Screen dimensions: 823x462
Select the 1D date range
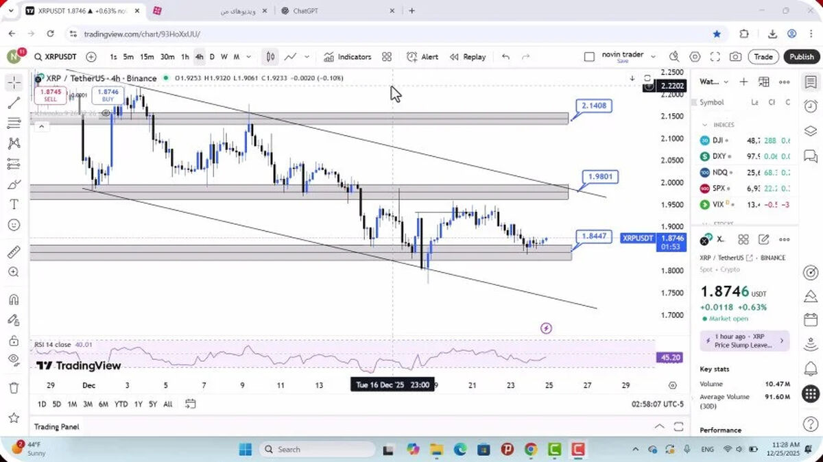[42, 404]
